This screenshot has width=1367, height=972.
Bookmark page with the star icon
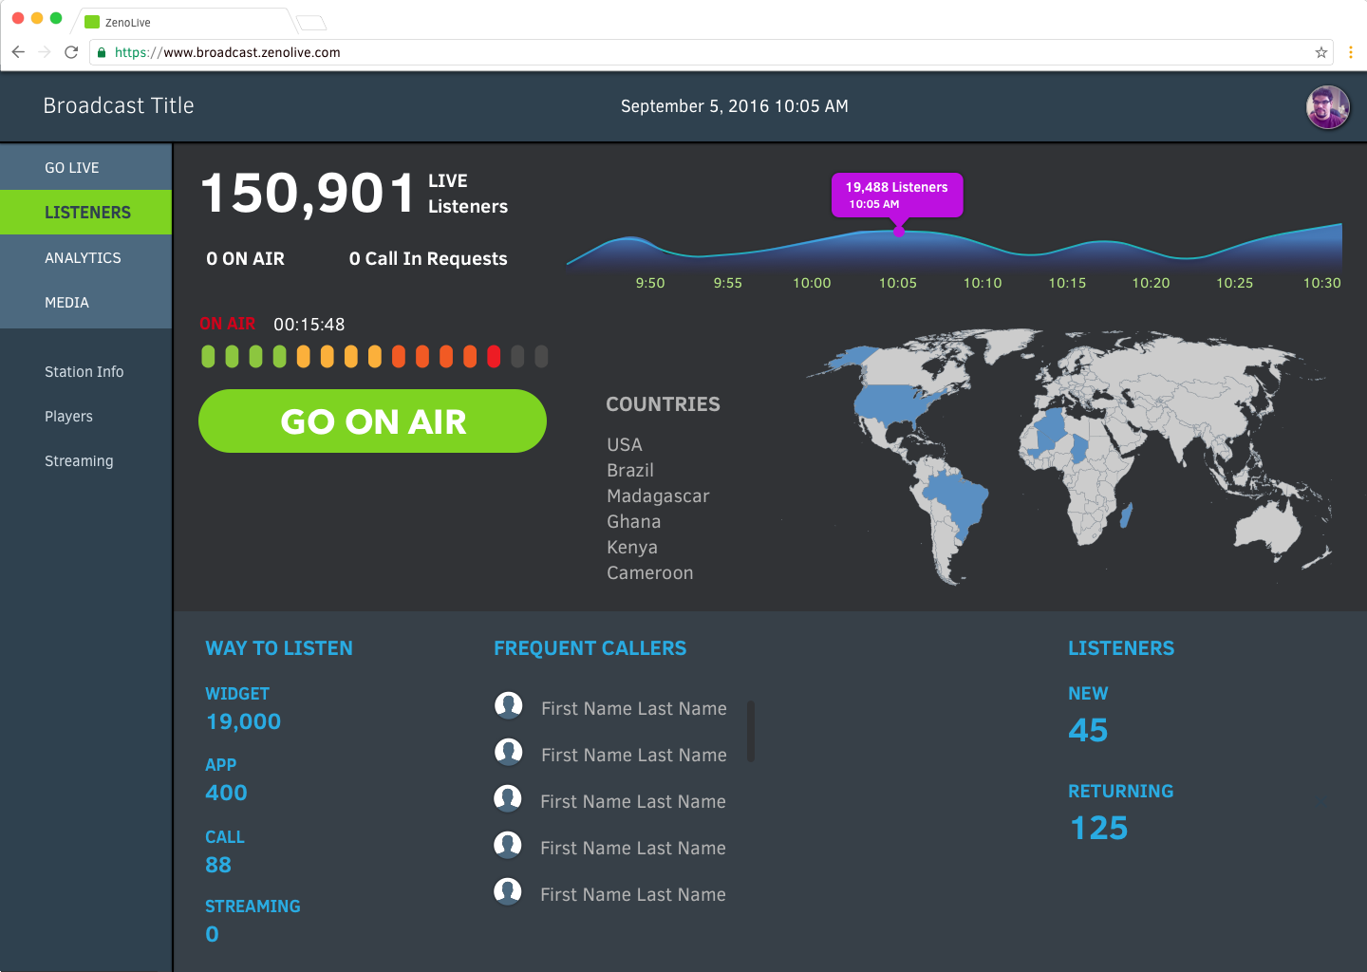tap(1320, 52)
